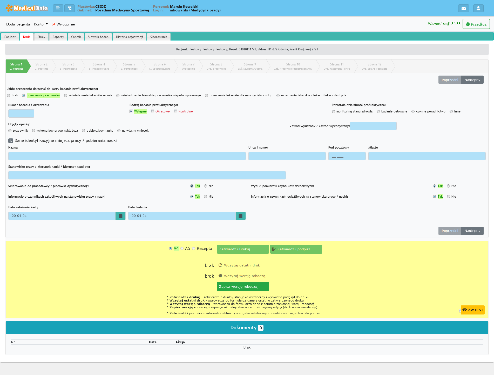Screen dimensions: 494x375
Task: Toggle the sidebar menu lines icon
Action: tap(58, 8)
